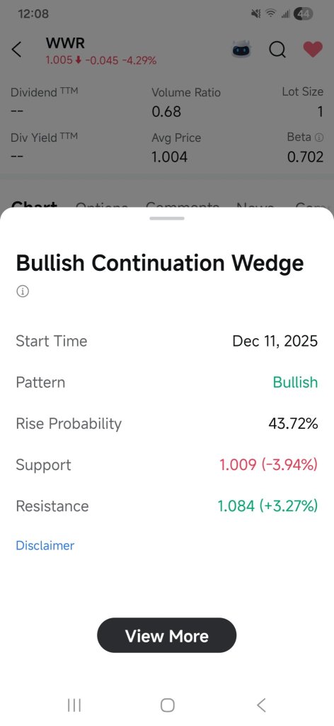Tap the Rise Probability 43.72% row

click(x=167, y=423)
